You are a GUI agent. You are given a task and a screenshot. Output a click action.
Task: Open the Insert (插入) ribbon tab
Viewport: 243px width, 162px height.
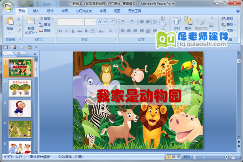click(36, 11)
